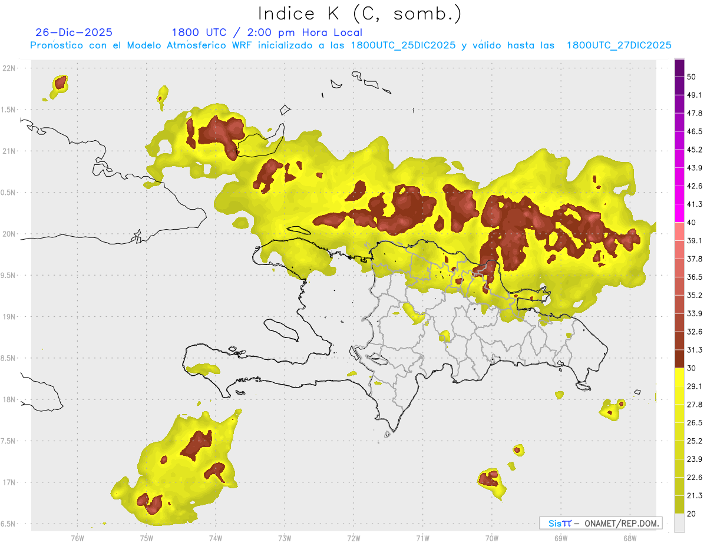The image size is (707, 546).
Task: Click the title "Indice K (C, somb.)"
Action: point(359,14)
